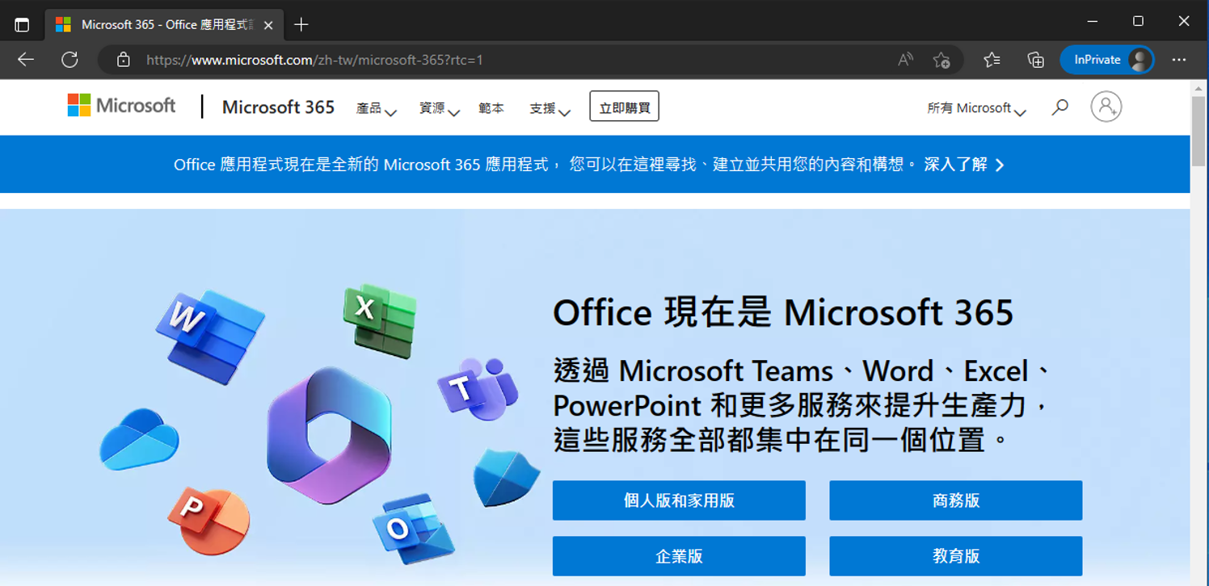Screen dimensions: 1209x586
Task: Open a new tab with plus icon
Action: coord(301,24)
